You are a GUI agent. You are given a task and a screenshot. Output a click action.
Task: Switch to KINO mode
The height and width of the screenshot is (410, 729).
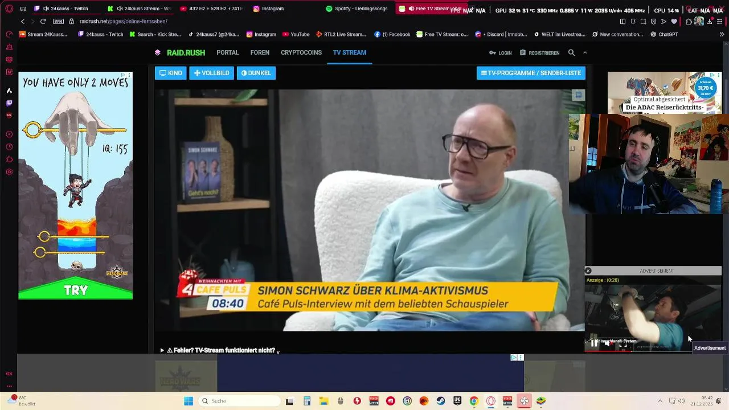[171, 73]
